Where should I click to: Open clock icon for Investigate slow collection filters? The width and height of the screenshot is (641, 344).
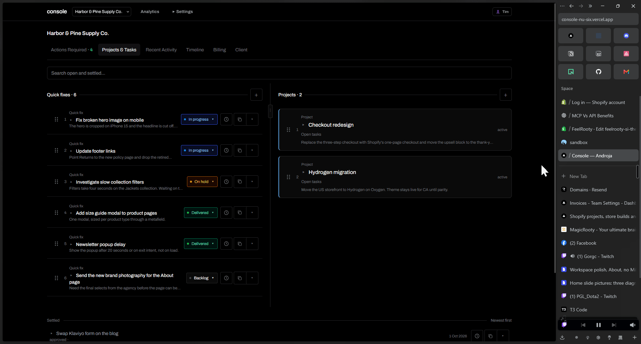point(226,182)
